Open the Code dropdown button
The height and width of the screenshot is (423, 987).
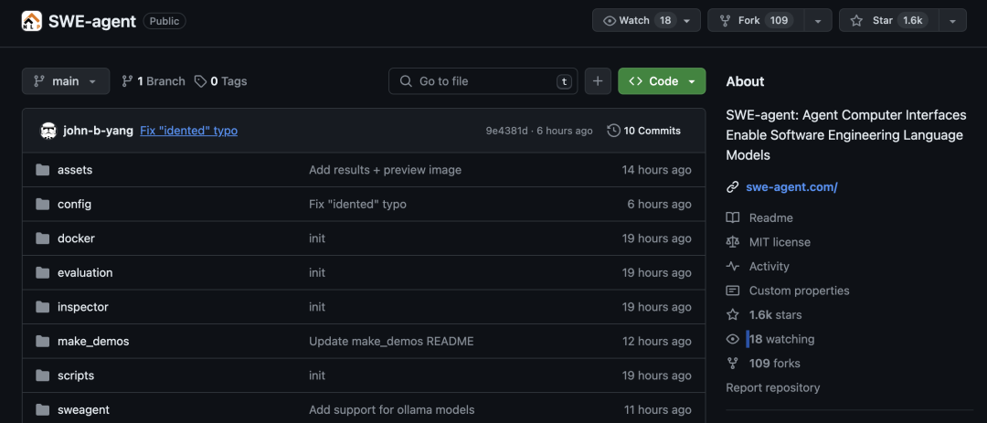pyautogui.click(x=662, y=81)
